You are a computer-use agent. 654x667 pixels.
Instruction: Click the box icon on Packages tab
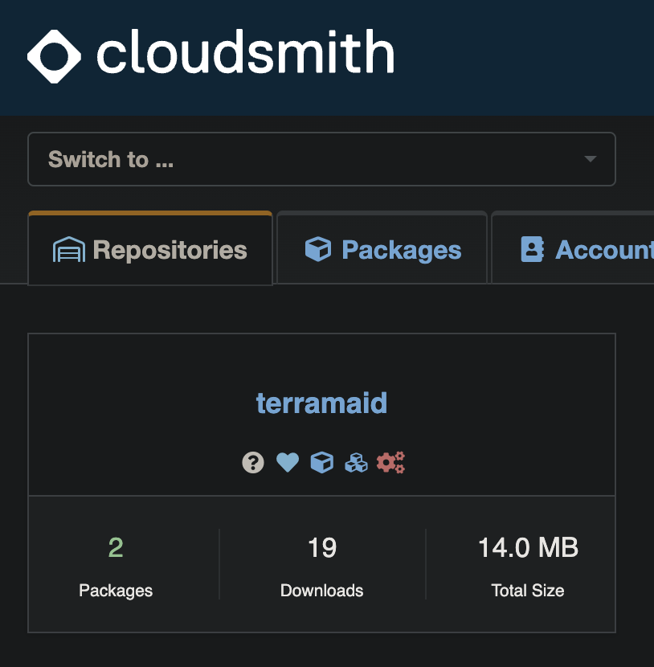point(318,249)
